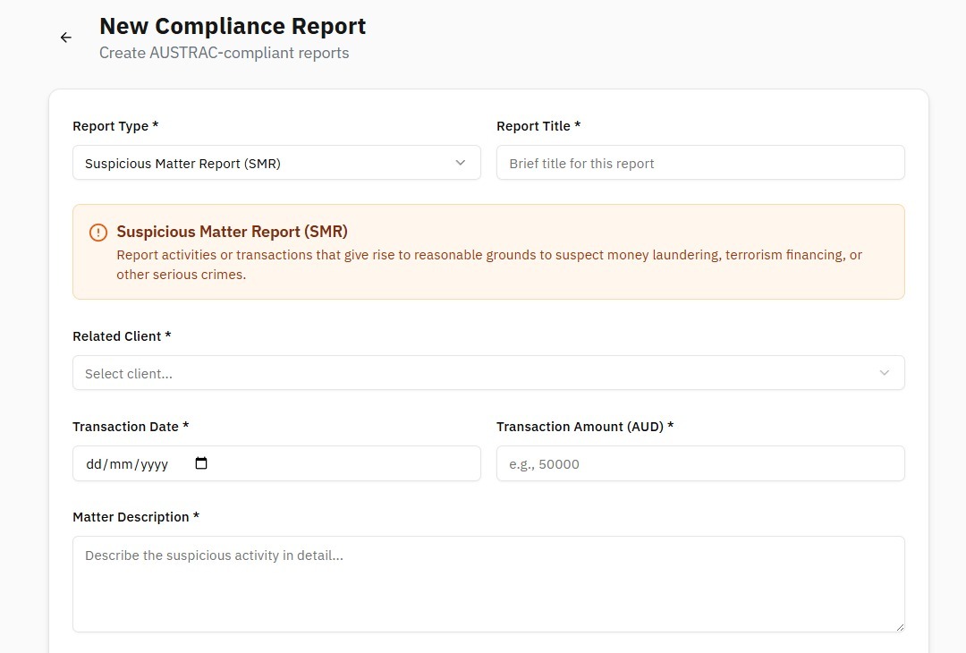Click the Suspicious Matter Report alert heading
Viewport: 966px width, 653px height.
[x=232, y=232]
